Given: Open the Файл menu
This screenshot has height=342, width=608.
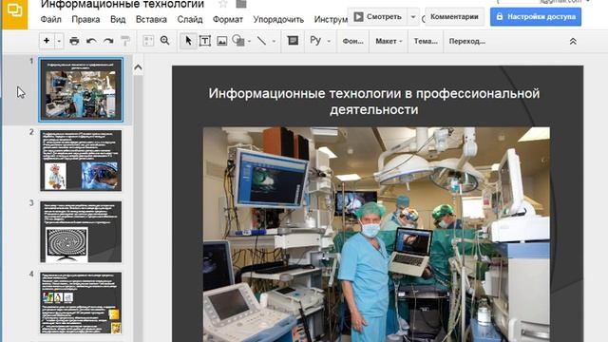Looking at the screenshot, I should coord(50,19).
